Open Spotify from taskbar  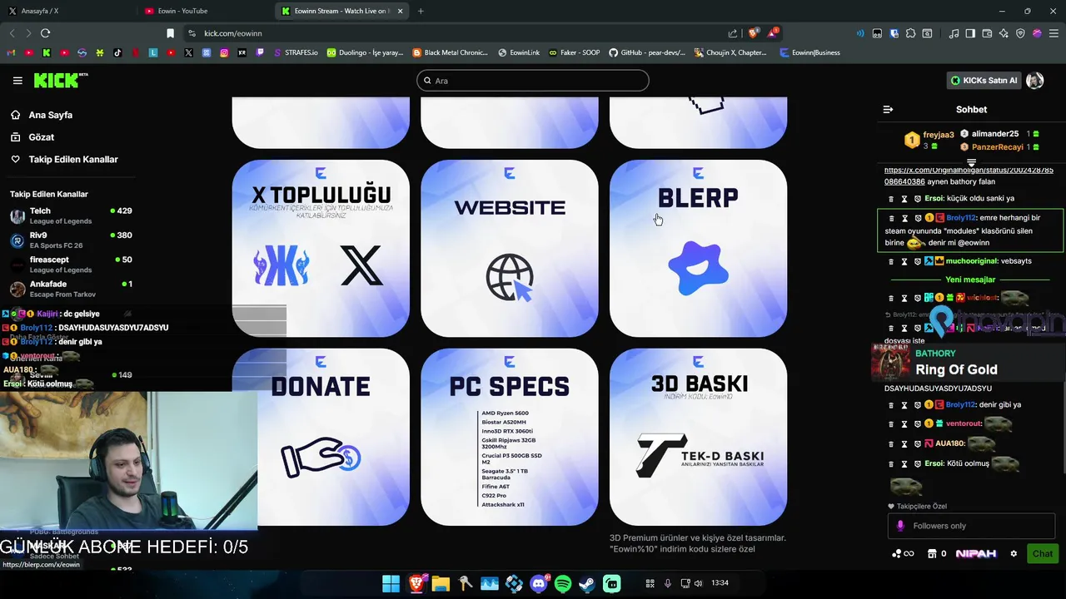click(x=563, y=583)
